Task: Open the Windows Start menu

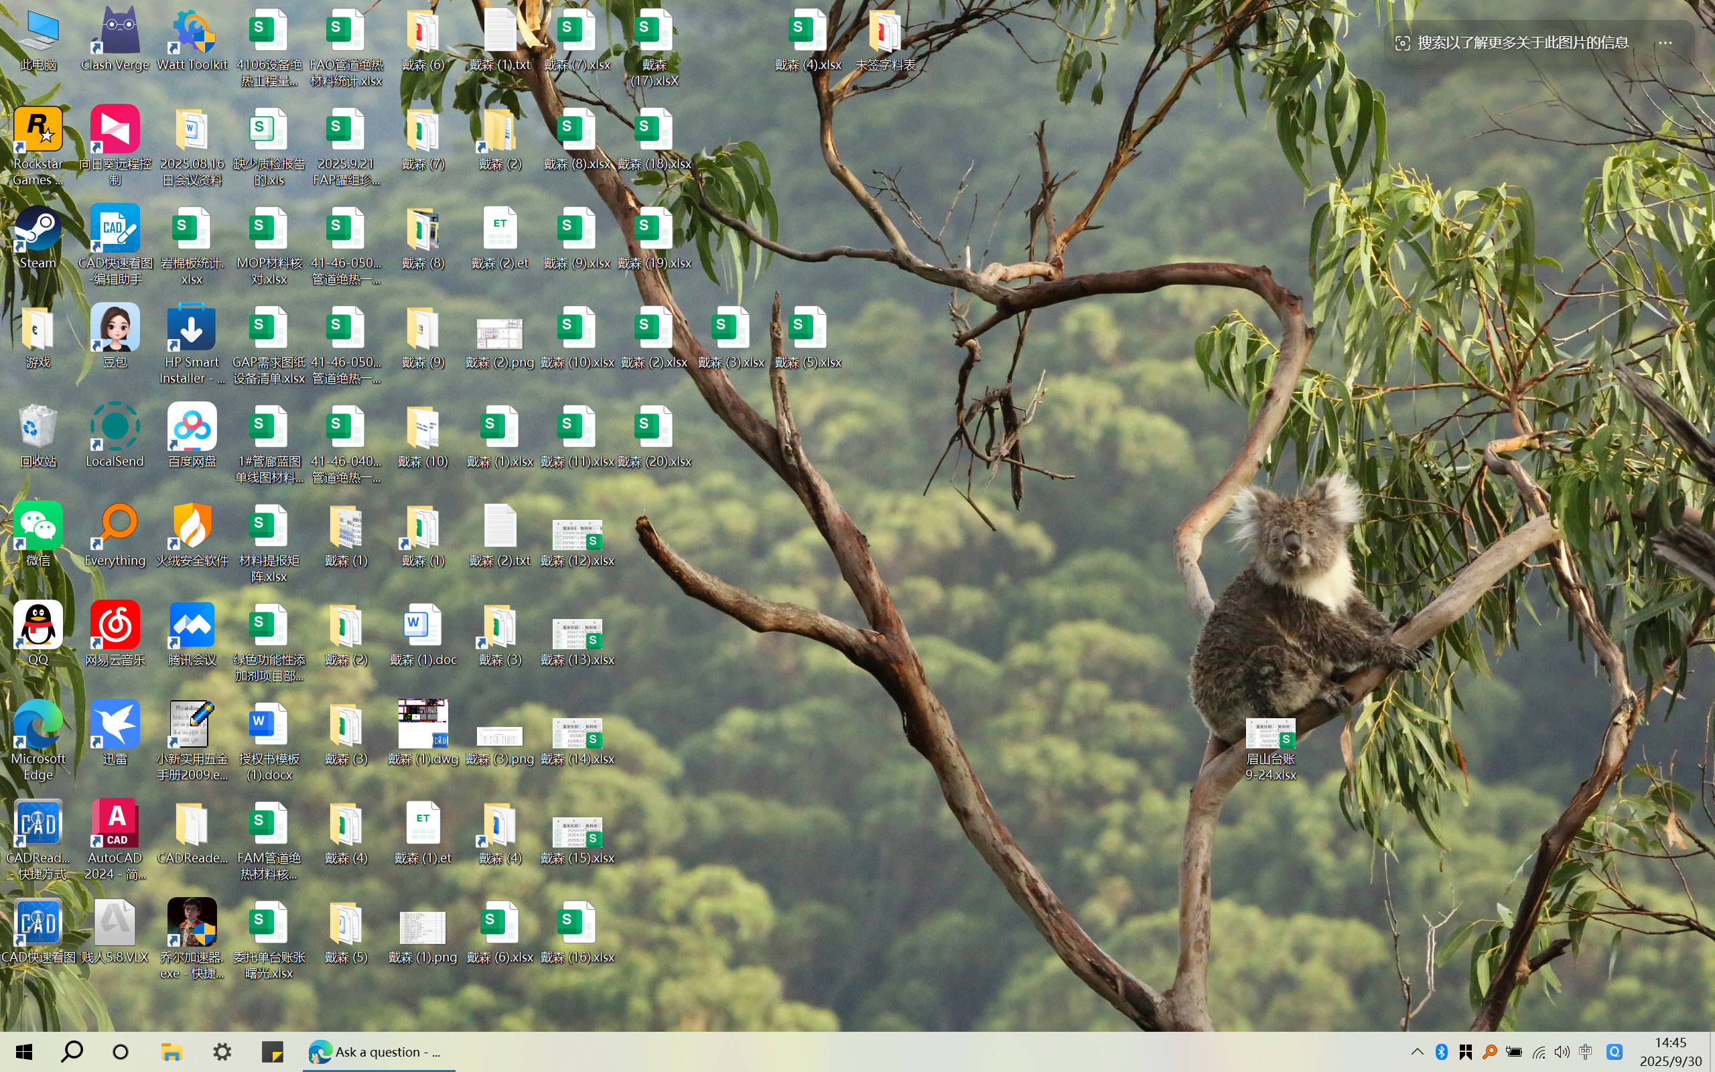Action: tap(24, 1052)
